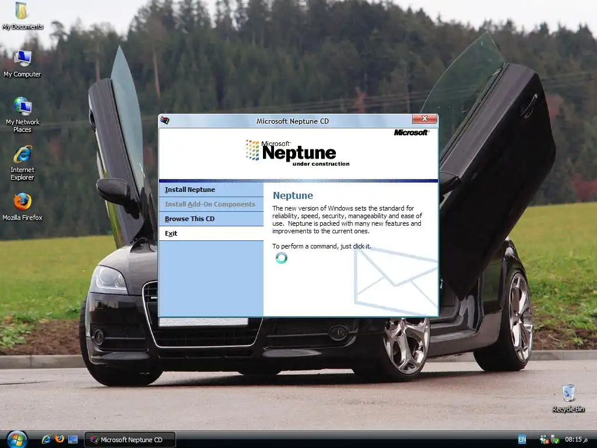Image resolution: width=597 pixels, height=448 pixels.
Task: Select the My Network Places icon
Action: (22, 114)
